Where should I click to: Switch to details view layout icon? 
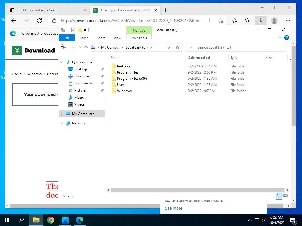[x=279, y=196]
